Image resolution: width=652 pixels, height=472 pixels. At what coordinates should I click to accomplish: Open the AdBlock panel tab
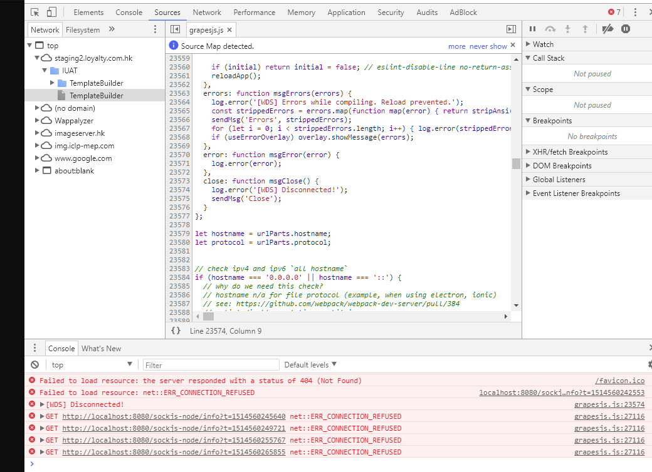[x=463, y=13]
